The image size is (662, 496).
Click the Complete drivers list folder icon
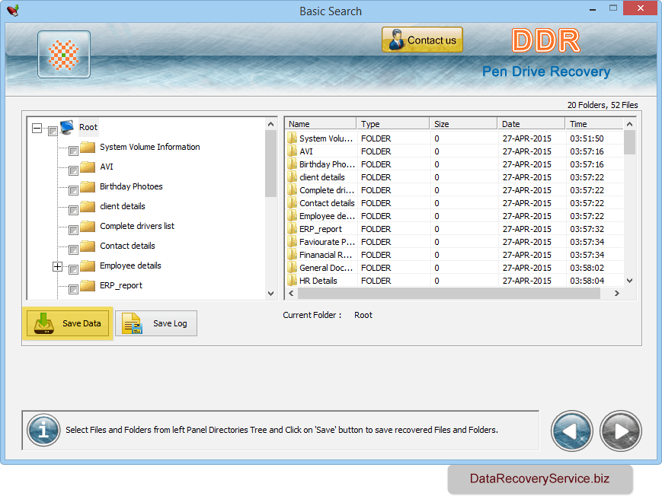88,226
